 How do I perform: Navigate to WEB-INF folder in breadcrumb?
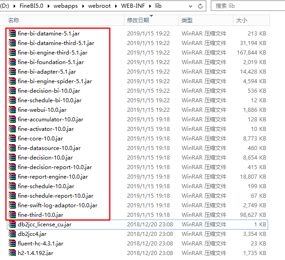133,6
